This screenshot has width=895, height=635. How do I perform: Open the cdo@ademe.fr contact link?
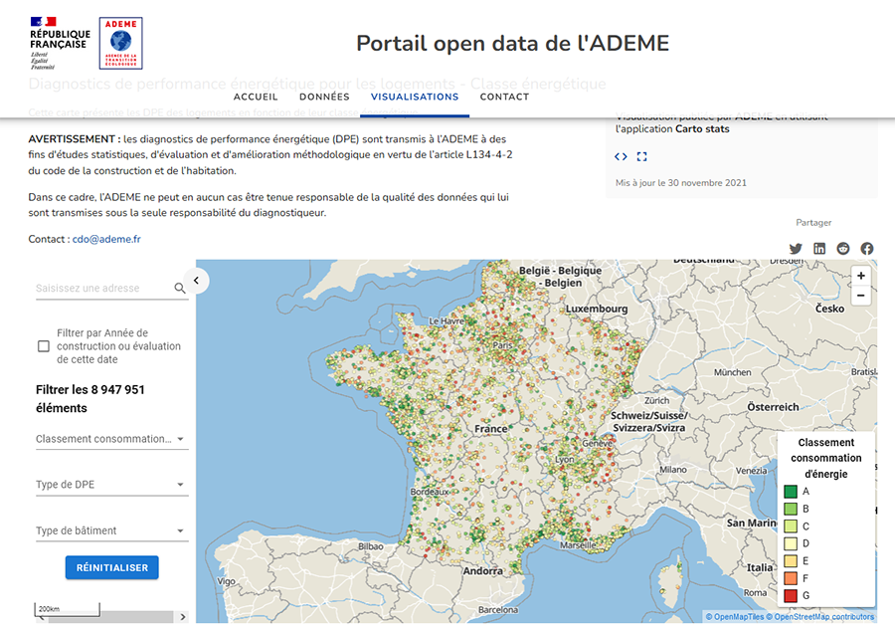tap(106, 239)
